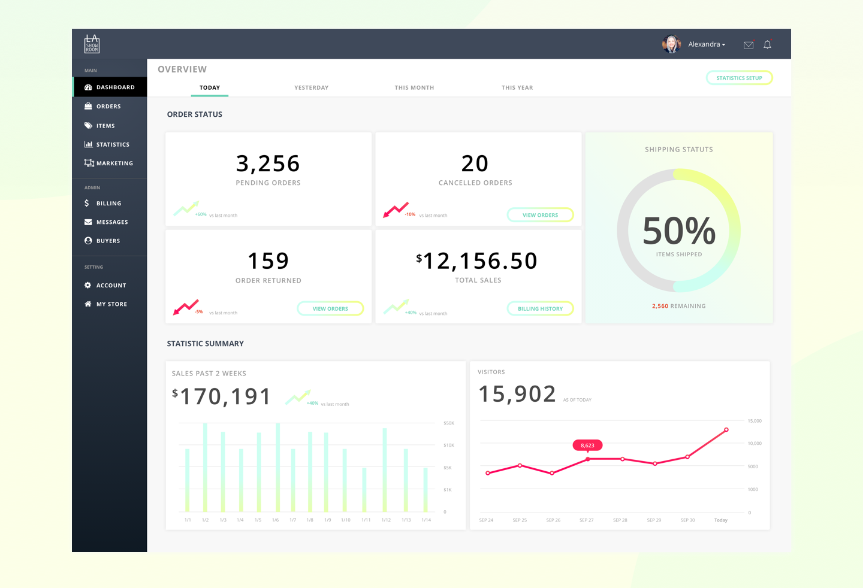Click the My Store home icon

[x=88, y=304]
